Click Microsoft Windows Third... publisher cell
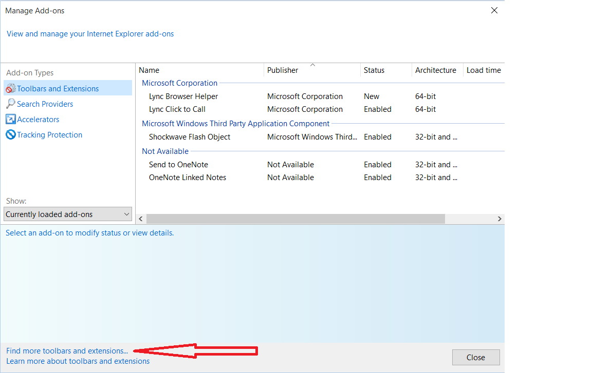The width and height of the screenshot is (592, 373). [312, 137]
